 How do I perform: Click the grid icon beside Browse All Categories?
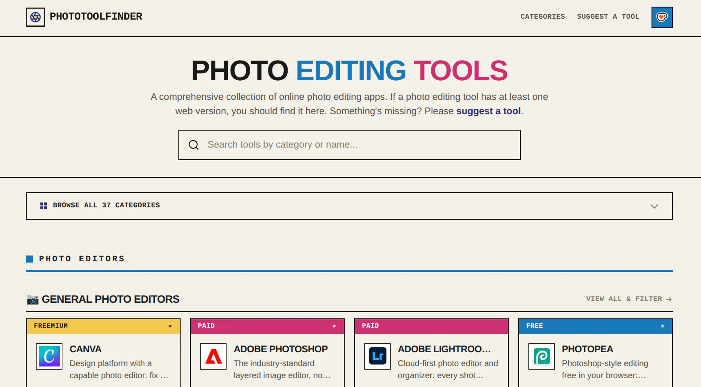pyautogui.click(x=43, y=206)
